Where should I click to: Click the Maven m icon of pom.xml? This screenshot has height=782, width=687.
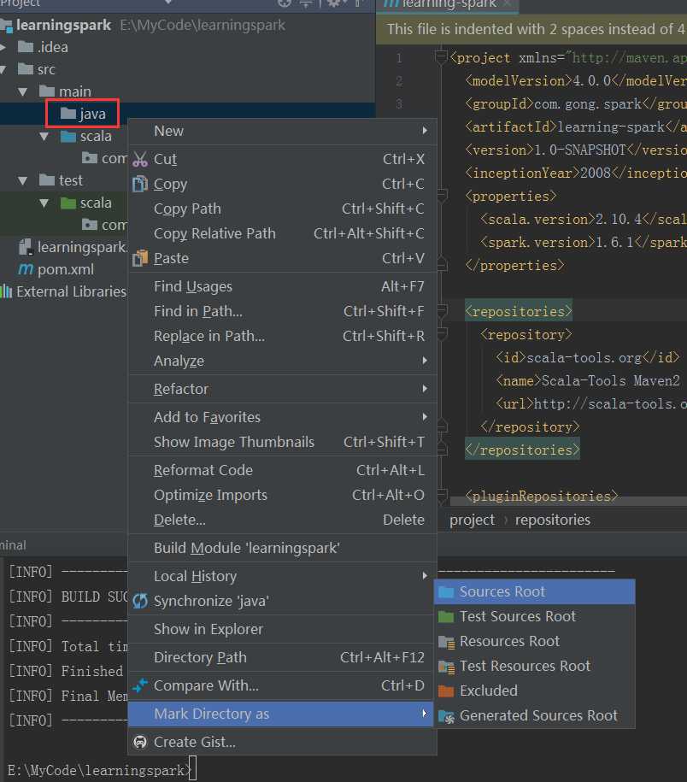point(26,270)
